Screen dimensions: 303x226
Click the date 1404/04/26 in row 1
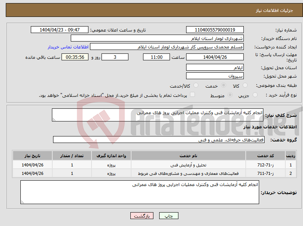tap(32, 165)
